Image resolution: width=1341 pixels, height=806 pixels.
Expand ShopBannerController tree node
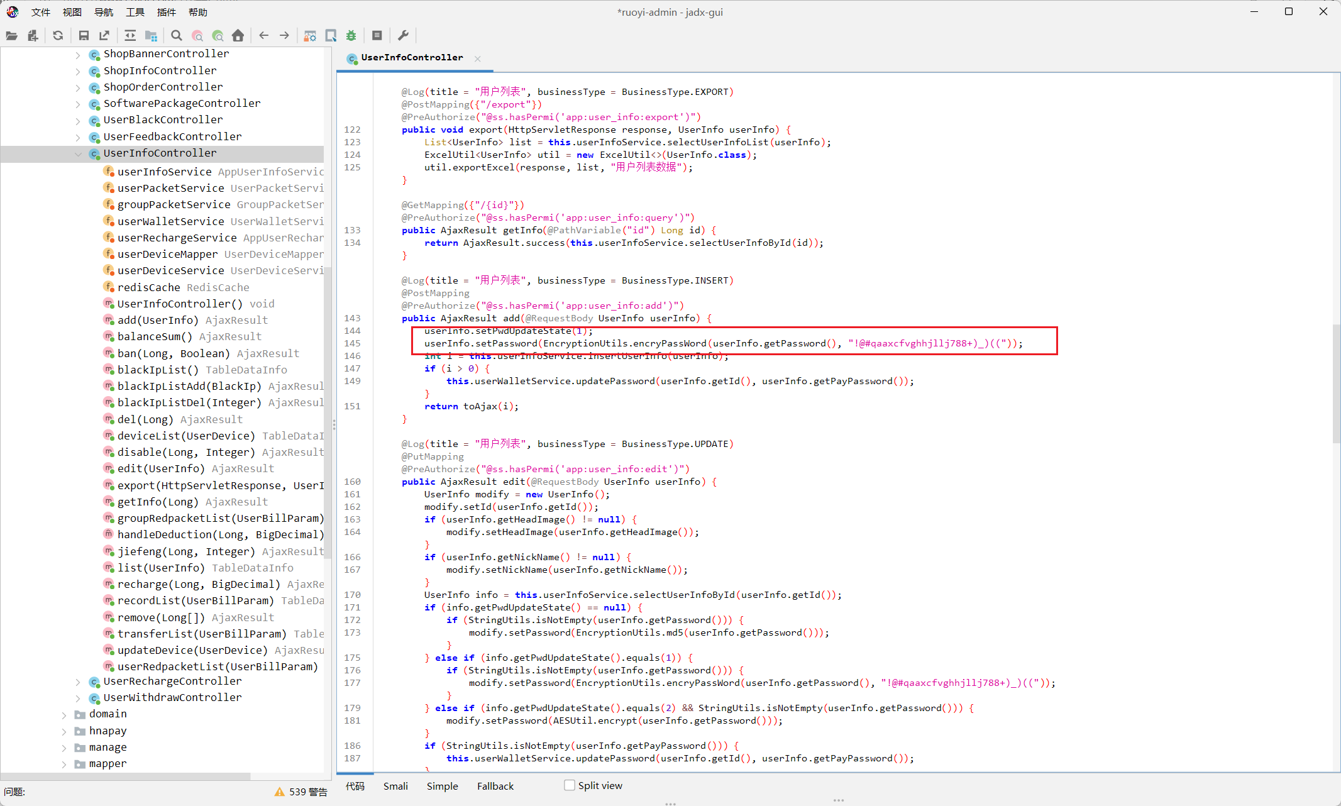coord(78,55)
